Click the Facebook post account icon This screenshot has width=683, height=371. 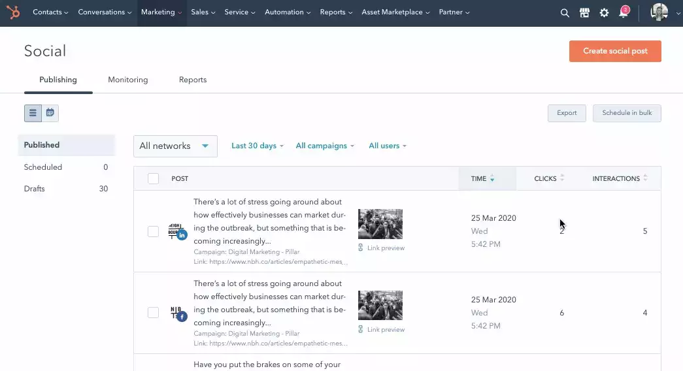coord(177,313)
